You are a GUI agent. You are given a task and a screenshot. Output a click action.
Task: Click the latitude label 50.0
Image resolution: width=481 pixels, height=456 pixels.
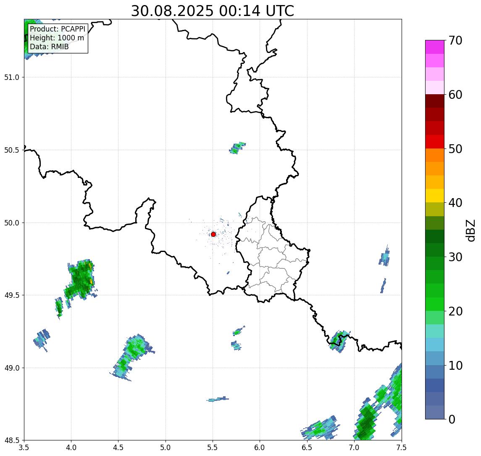point(12,223)
